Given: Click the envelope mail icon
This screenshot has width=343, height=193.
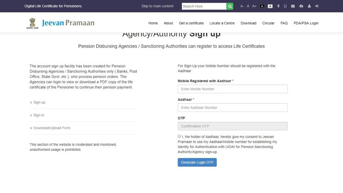Looking at the screenshot, I should (x=293, y=6).
